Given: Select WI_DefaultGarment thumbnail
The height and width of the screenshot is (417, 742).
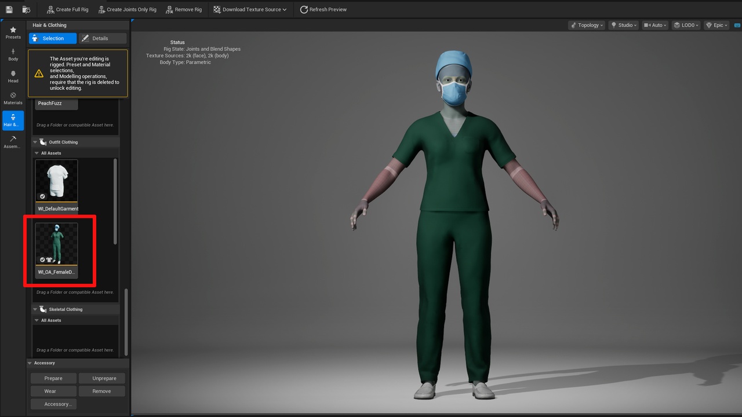Looking at the screenshot, I should tap(56, 181).
